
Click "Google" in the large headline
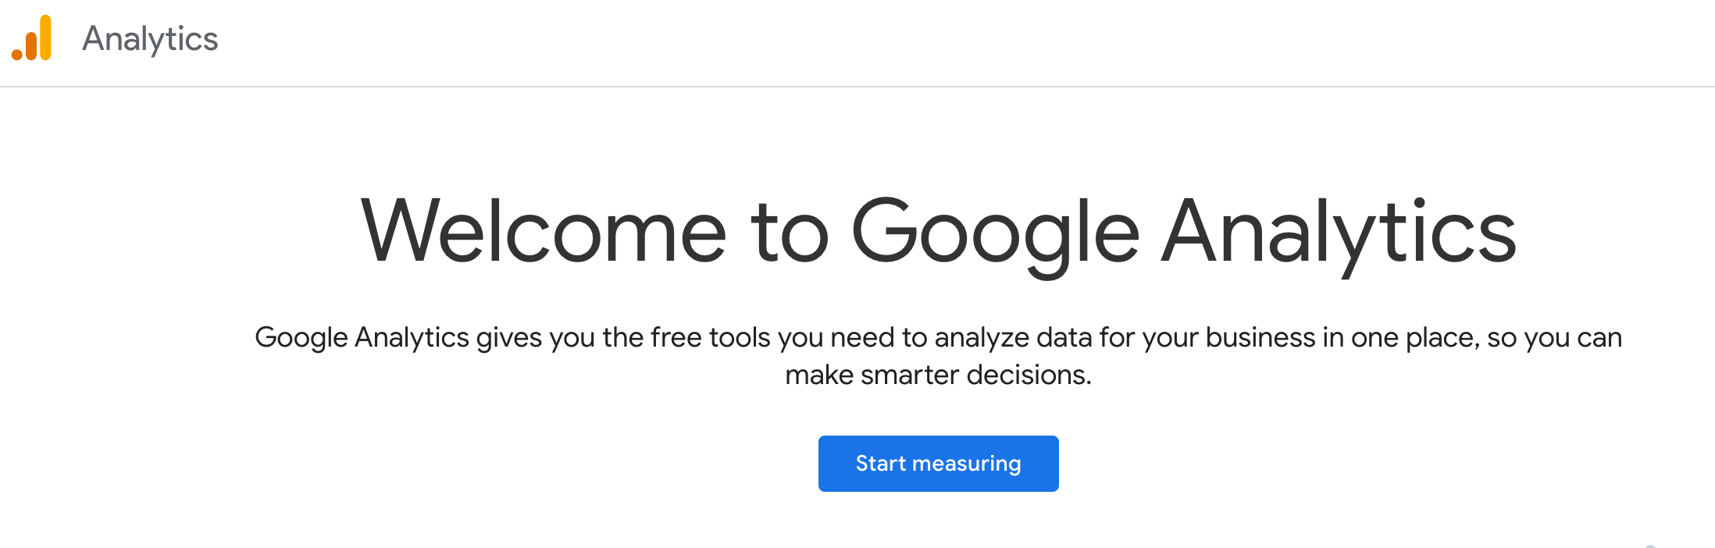pos(995,232)
